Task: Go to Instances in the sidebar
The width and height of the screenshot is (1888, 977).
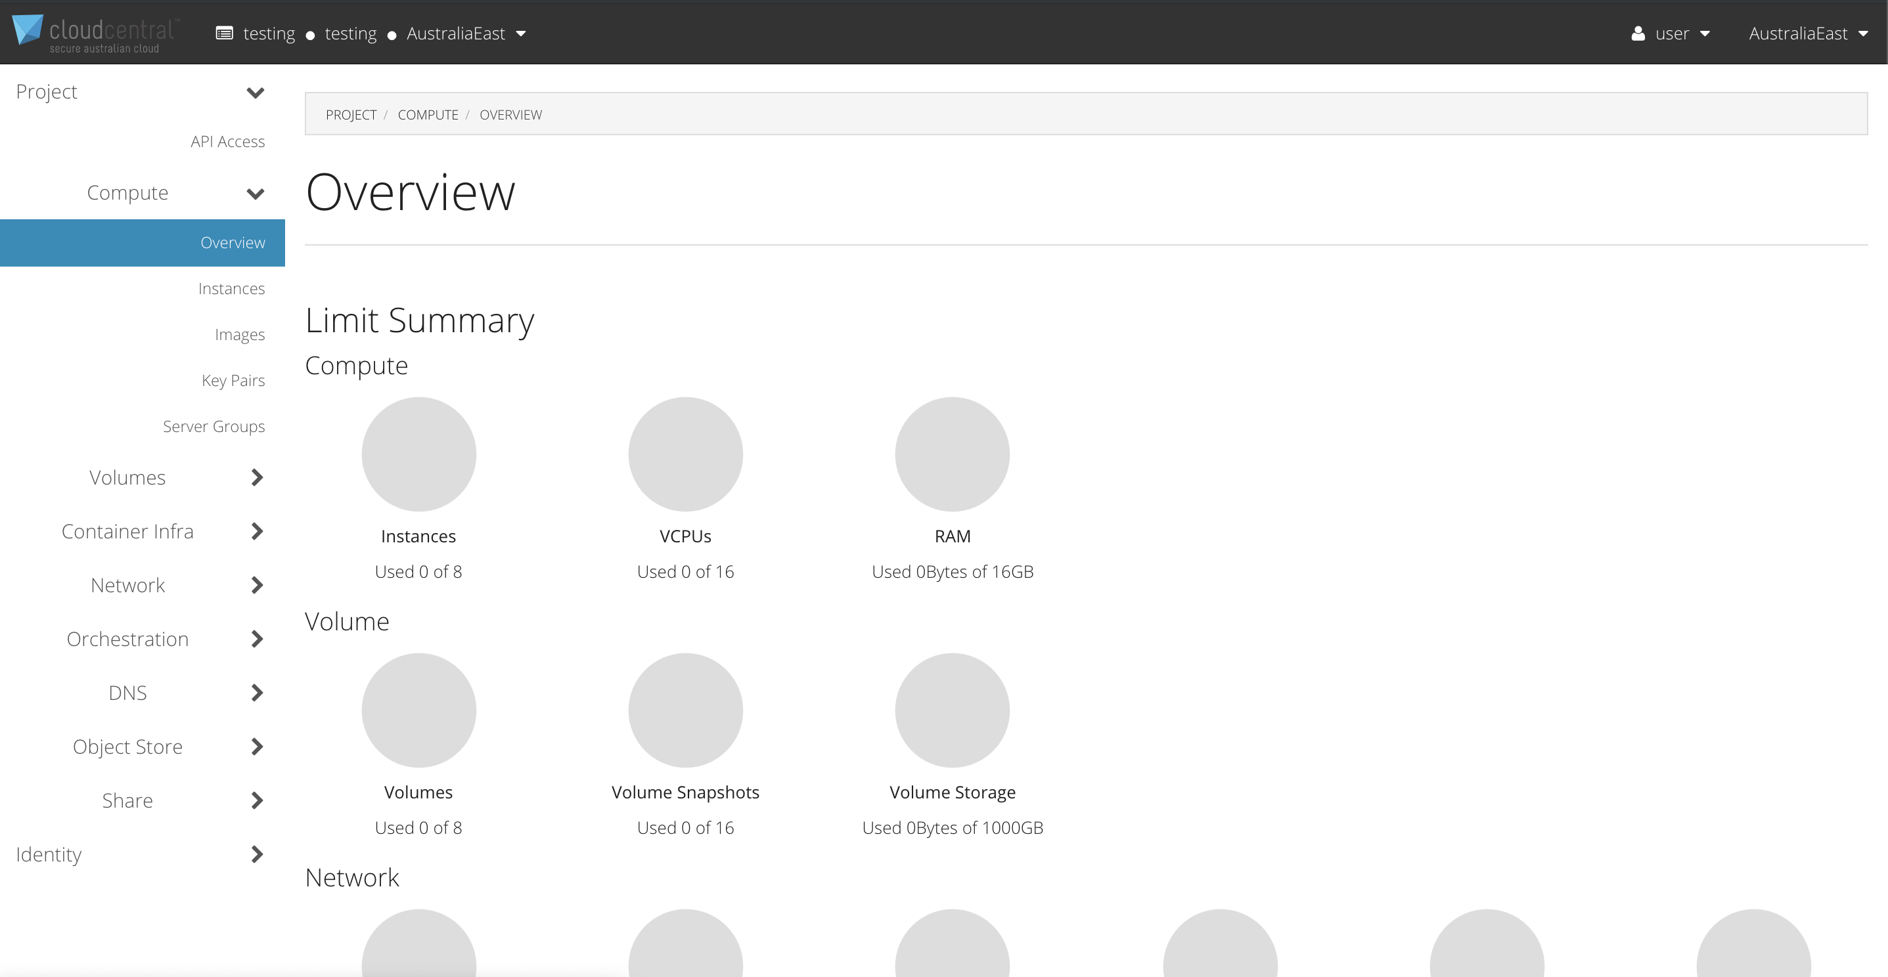Action: [x=231, y=288]
